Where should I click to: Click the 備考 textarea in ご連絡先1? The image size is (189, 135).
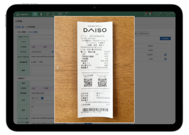[43, 110]
